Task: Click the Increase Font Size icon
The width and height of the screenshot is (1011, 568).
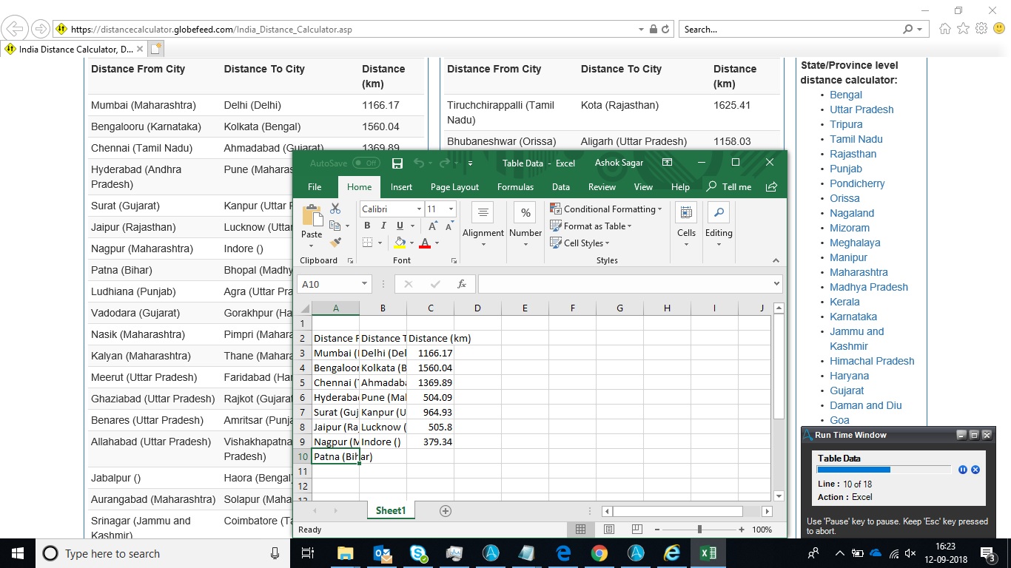Action: point(434,226)
